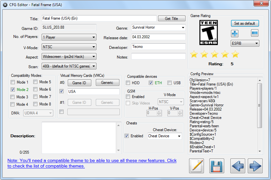
Task: Click the third rating star
Action: [215, 54]
